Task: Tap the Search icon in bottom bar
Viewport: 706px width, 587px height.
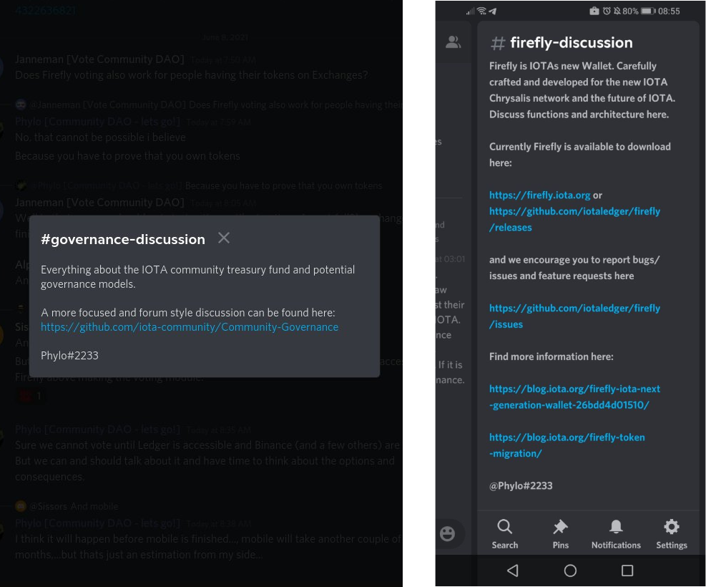Action: pos(504,534)
